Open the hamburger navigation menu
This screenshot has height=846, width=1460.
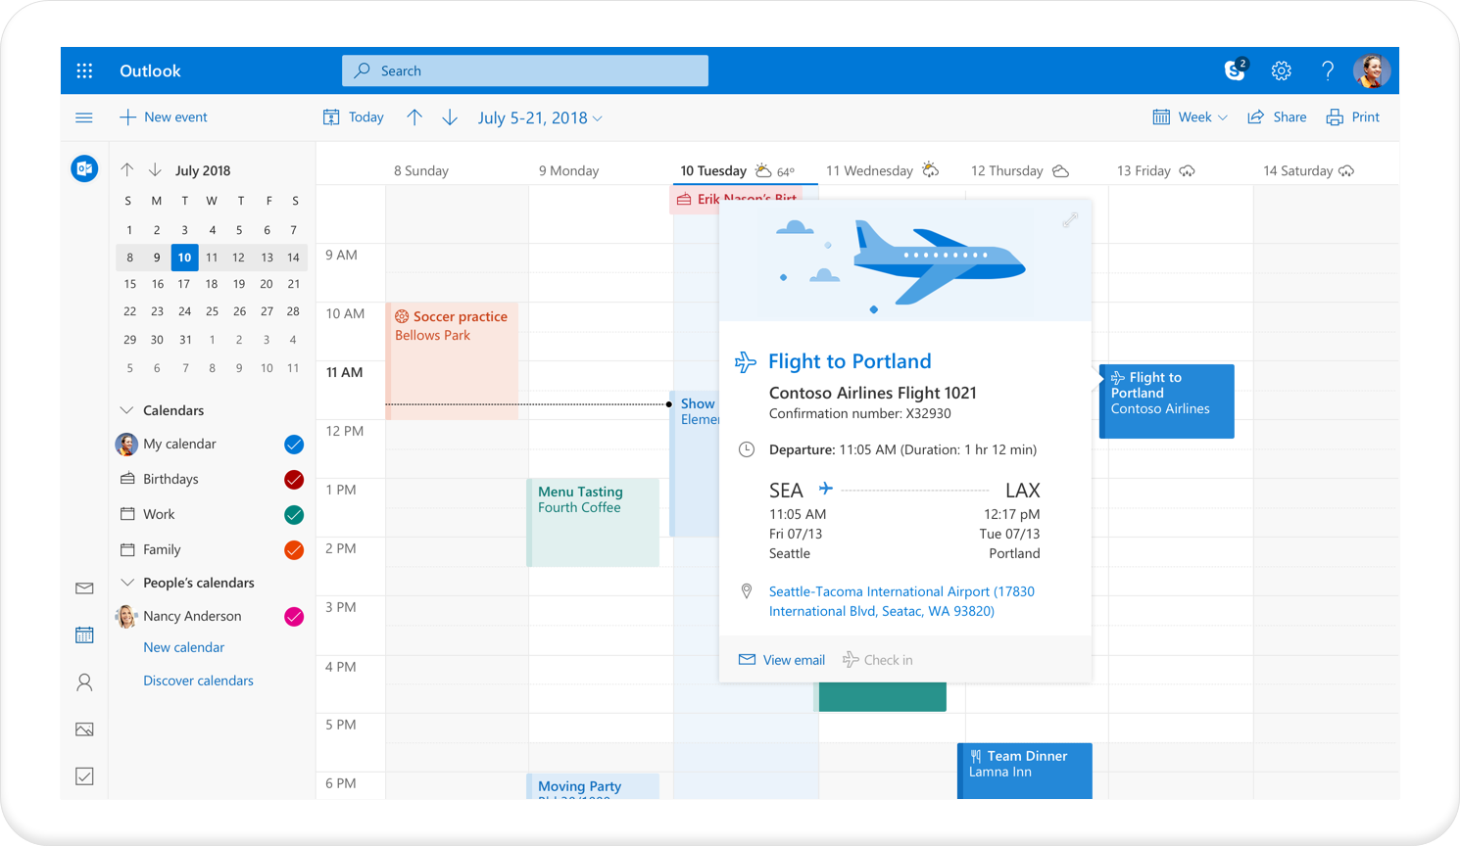point(84,117)
